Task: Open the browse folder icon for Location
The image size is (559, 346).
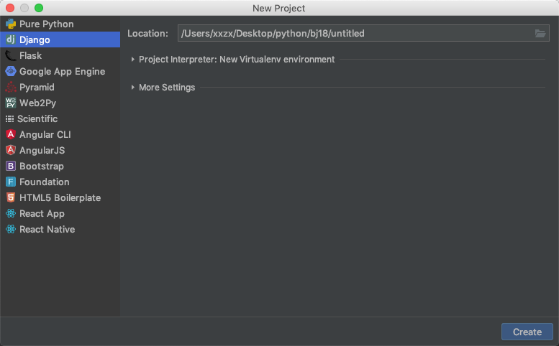Action: (x=540, y=34)
